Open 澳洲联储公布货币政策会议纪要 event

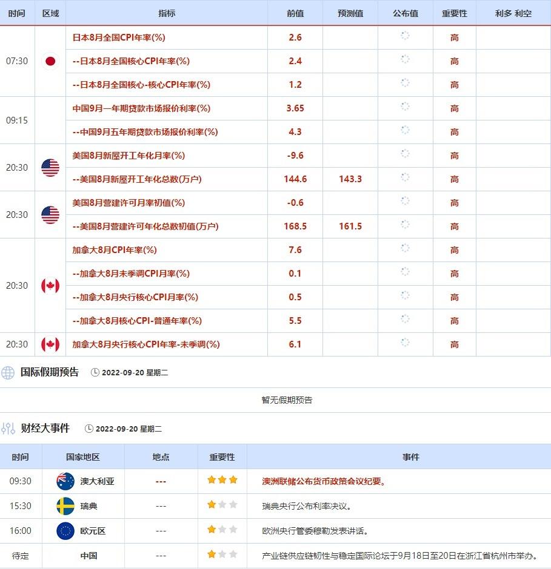click(324, 482)
